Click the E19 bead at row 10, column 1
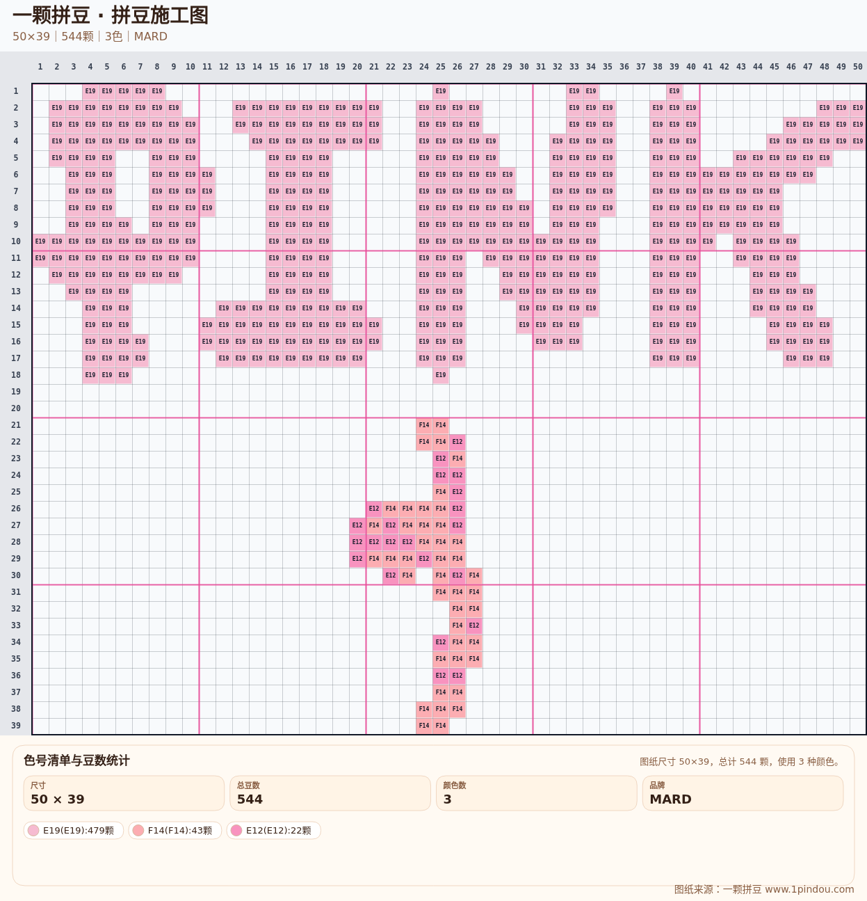 (40, 241)
